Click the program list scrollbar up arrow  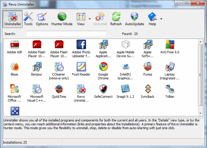200,42
